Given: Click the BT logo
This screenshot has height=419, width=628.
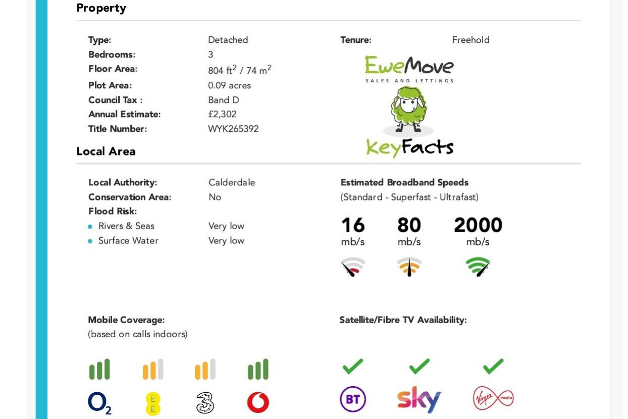Looking at the screenshot, I should (x=352, y=400).
